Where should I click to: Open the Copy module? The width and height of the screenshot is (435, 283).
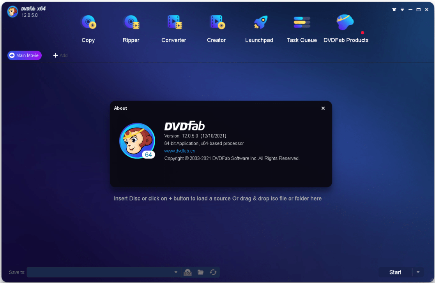88,29
